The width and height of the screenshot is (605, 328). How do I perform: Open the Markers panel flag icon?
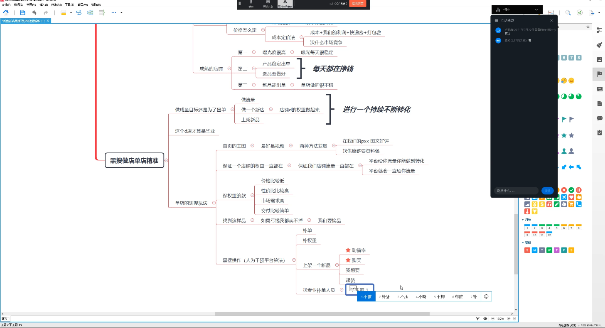pyautogui.click(x=599, y=74)
